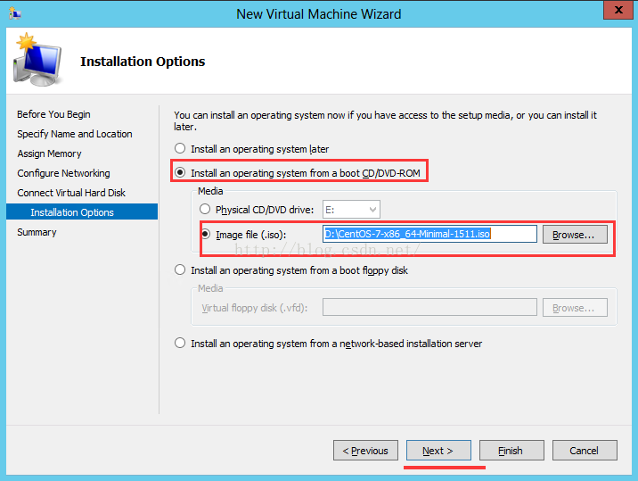Close the New Virtual Machine Wizard window
638x481 pixels.
point(618,10)
